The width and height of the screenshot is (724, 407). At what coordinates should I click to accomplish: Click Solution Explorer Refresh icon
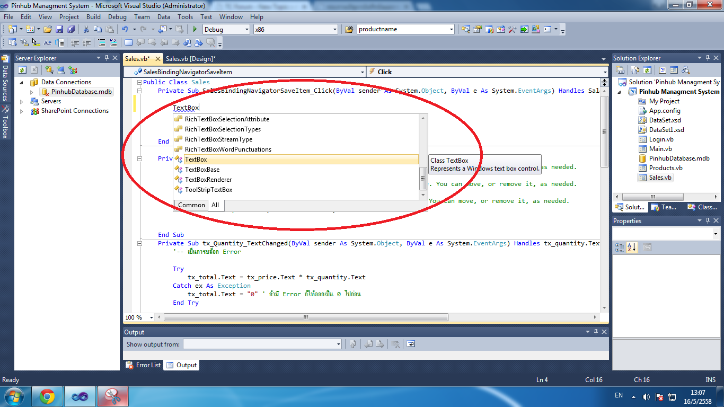tap(647, 69)
